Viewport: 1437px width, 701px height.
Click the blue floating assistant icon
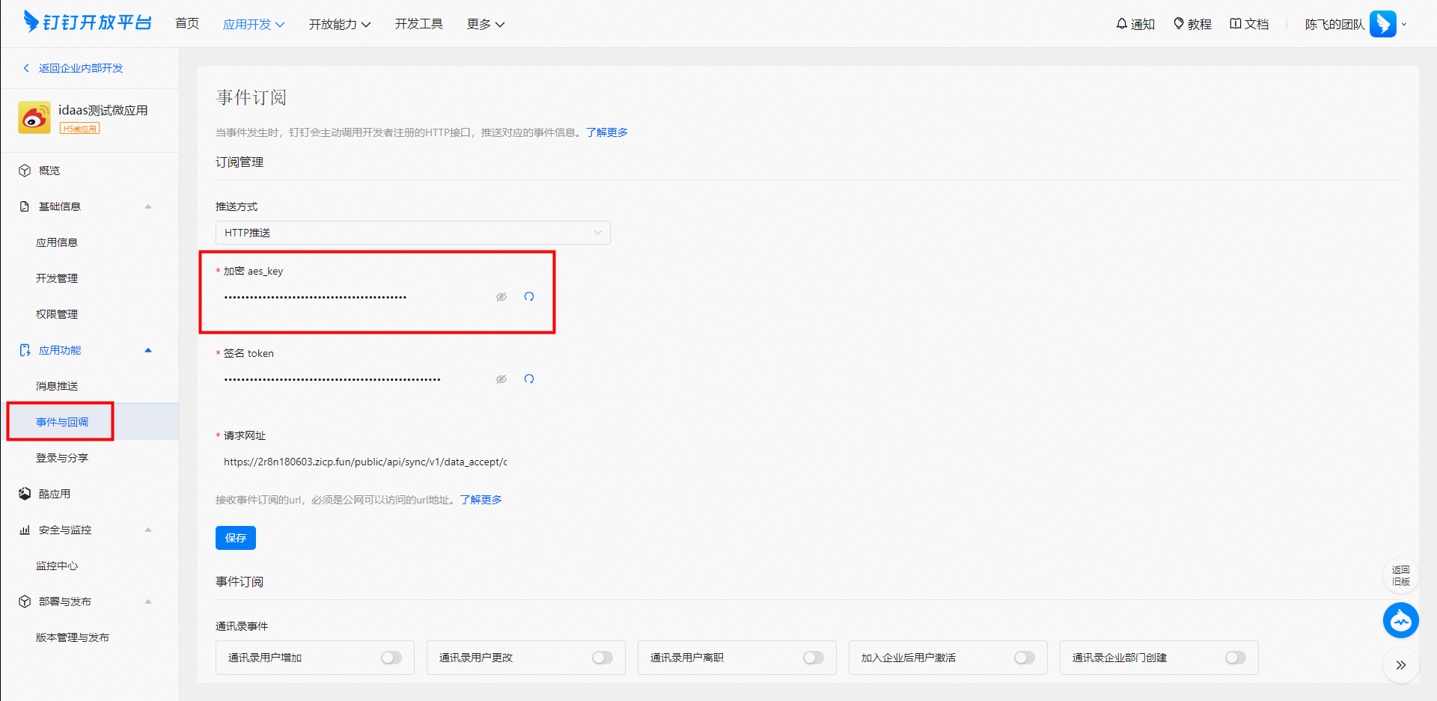pyautogui.click(x=1400, y=620)
